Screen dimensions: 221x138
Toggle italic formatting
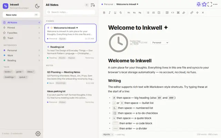click(x=109, y=13)
